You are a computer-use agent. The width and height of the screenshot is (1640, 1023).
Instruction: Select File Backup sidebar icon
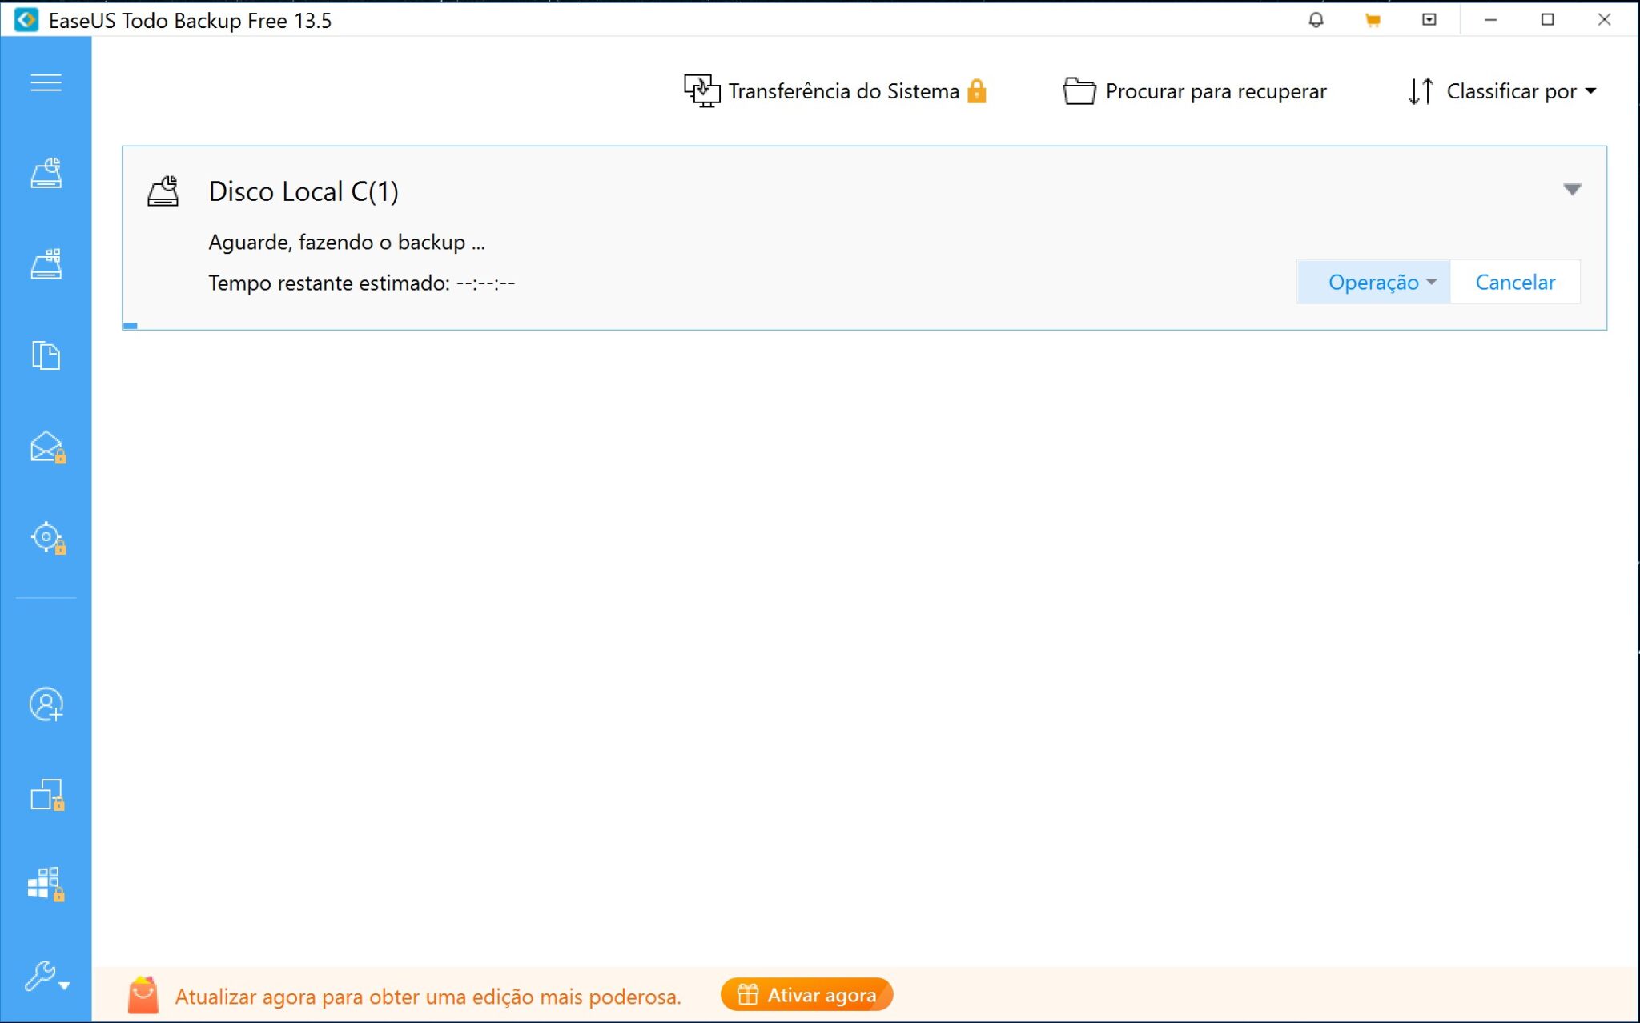(x=46, y=355)
